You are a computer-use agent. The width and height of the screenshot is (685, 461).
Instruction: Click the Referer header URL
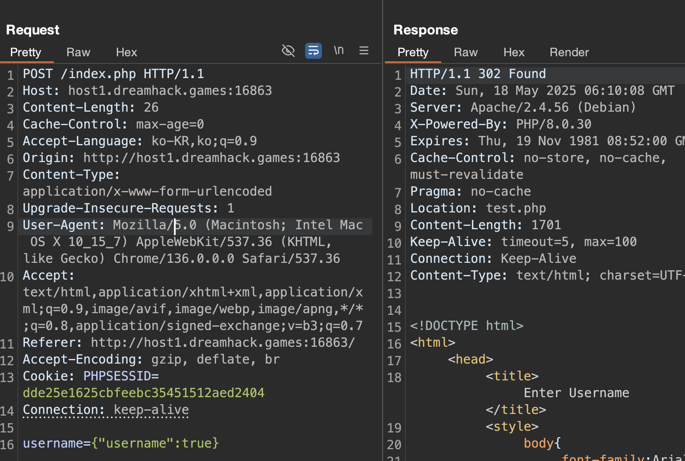[223, 343]
